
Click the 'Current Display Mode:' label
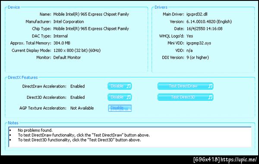[x=32, y=50]
